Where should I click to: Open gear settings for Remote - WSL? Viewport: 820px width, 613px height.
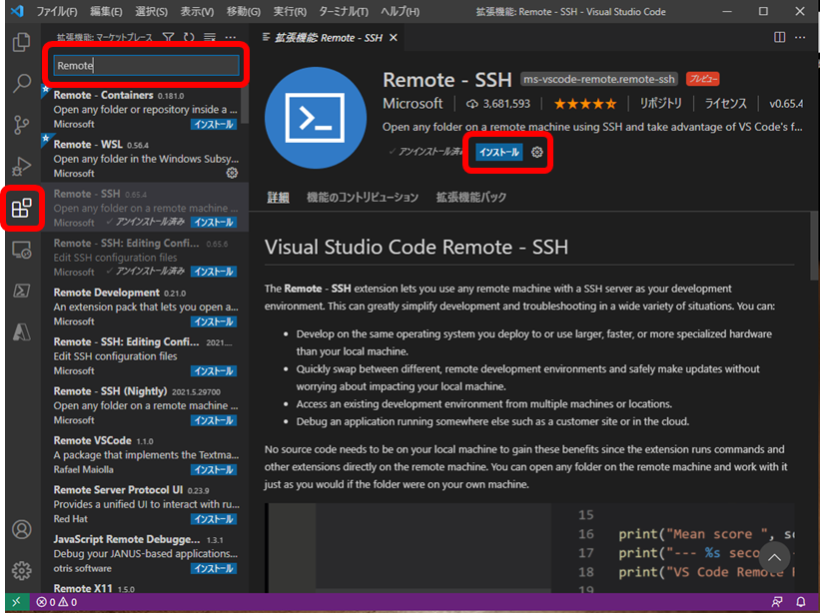pos(232,173)
